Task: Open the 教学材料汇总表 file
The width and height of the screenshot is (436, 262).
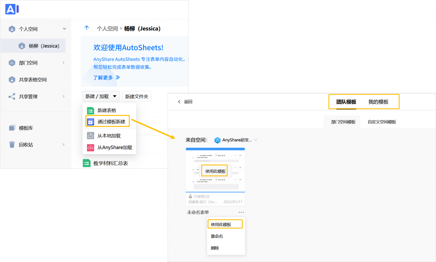Action: (110, 163)
